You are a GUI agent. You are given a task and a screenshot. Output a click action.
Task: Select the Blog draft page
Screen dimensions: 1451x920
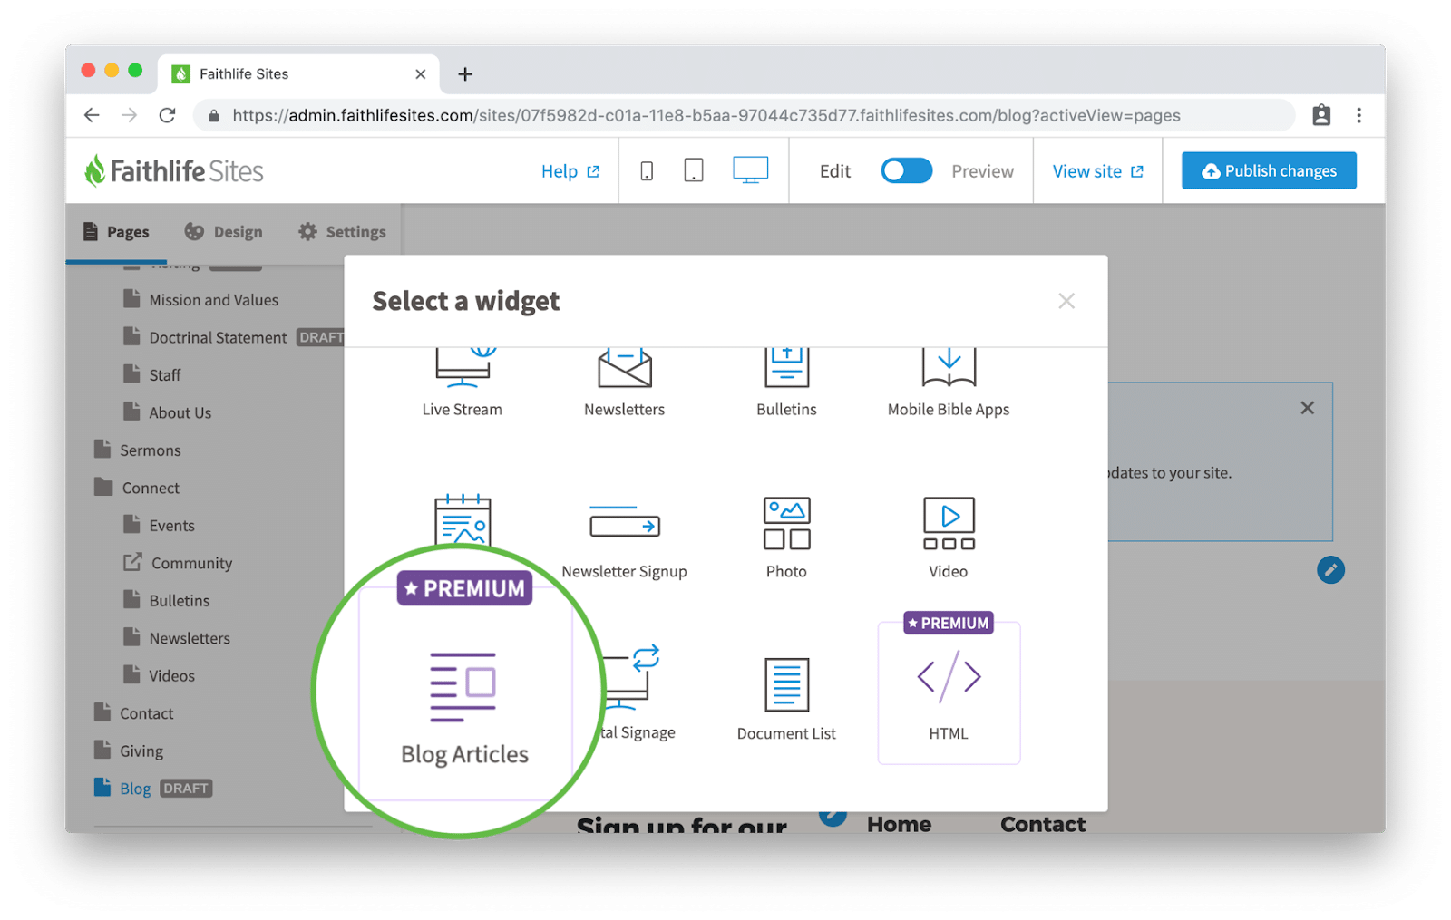tap(152, 788)
